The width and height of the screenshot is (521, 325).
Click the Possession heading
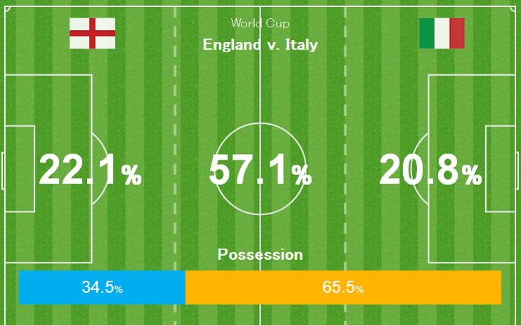[260, 254]
